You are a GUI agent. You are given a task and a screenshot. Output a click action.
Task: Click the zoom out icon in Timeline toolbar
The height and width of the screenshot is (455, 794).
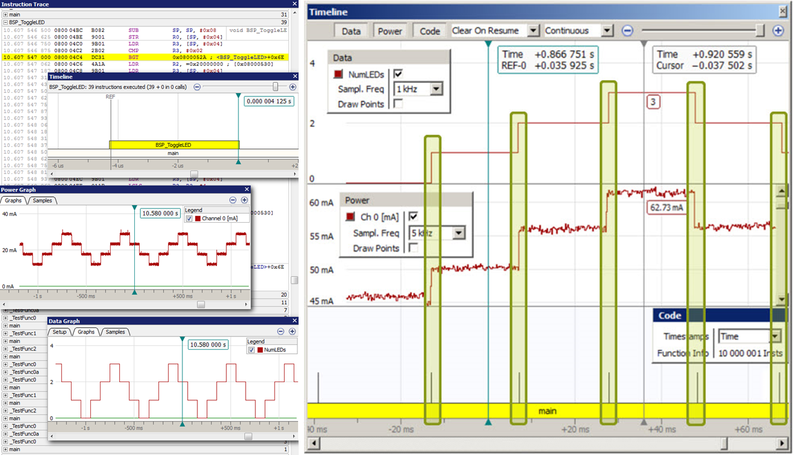click(627, 31)
